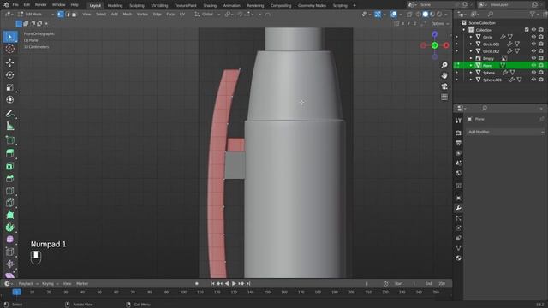
Task: Expand the Sphere.001 object in outliner
Action: 471,80
